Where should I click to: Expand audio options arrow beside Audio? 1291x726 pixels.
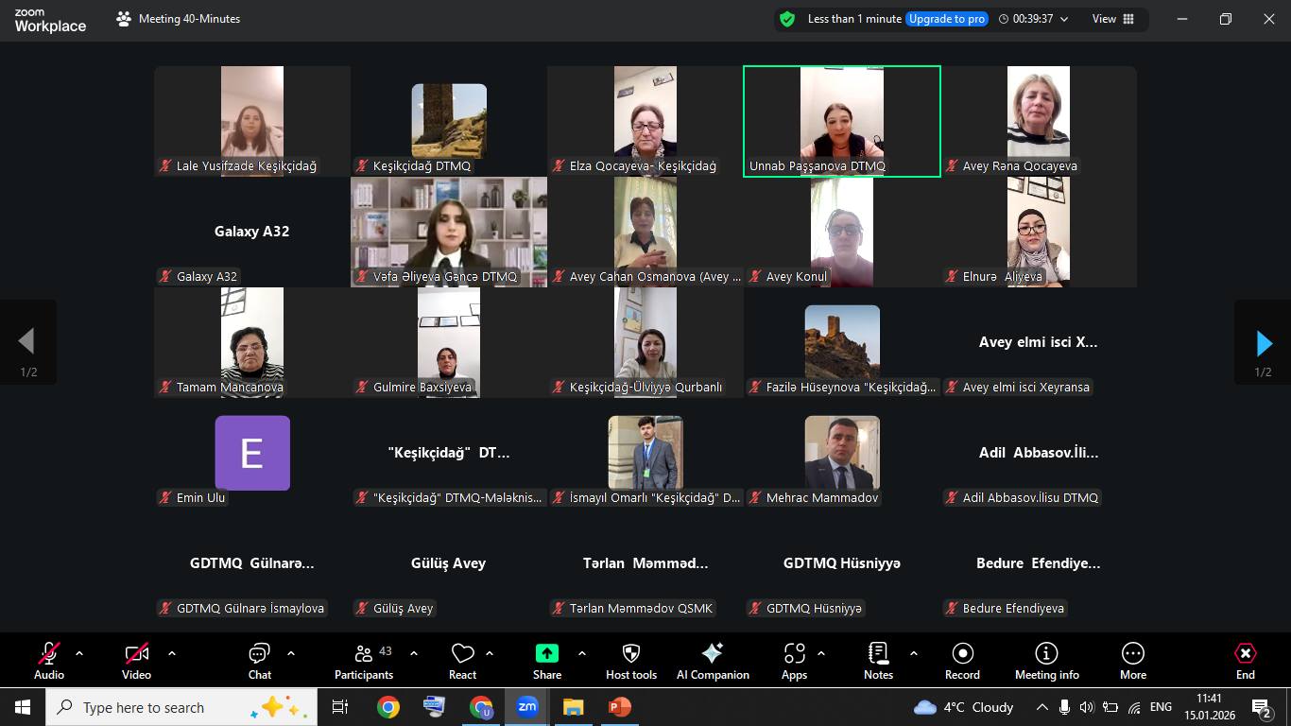click(x=79, y=653)
